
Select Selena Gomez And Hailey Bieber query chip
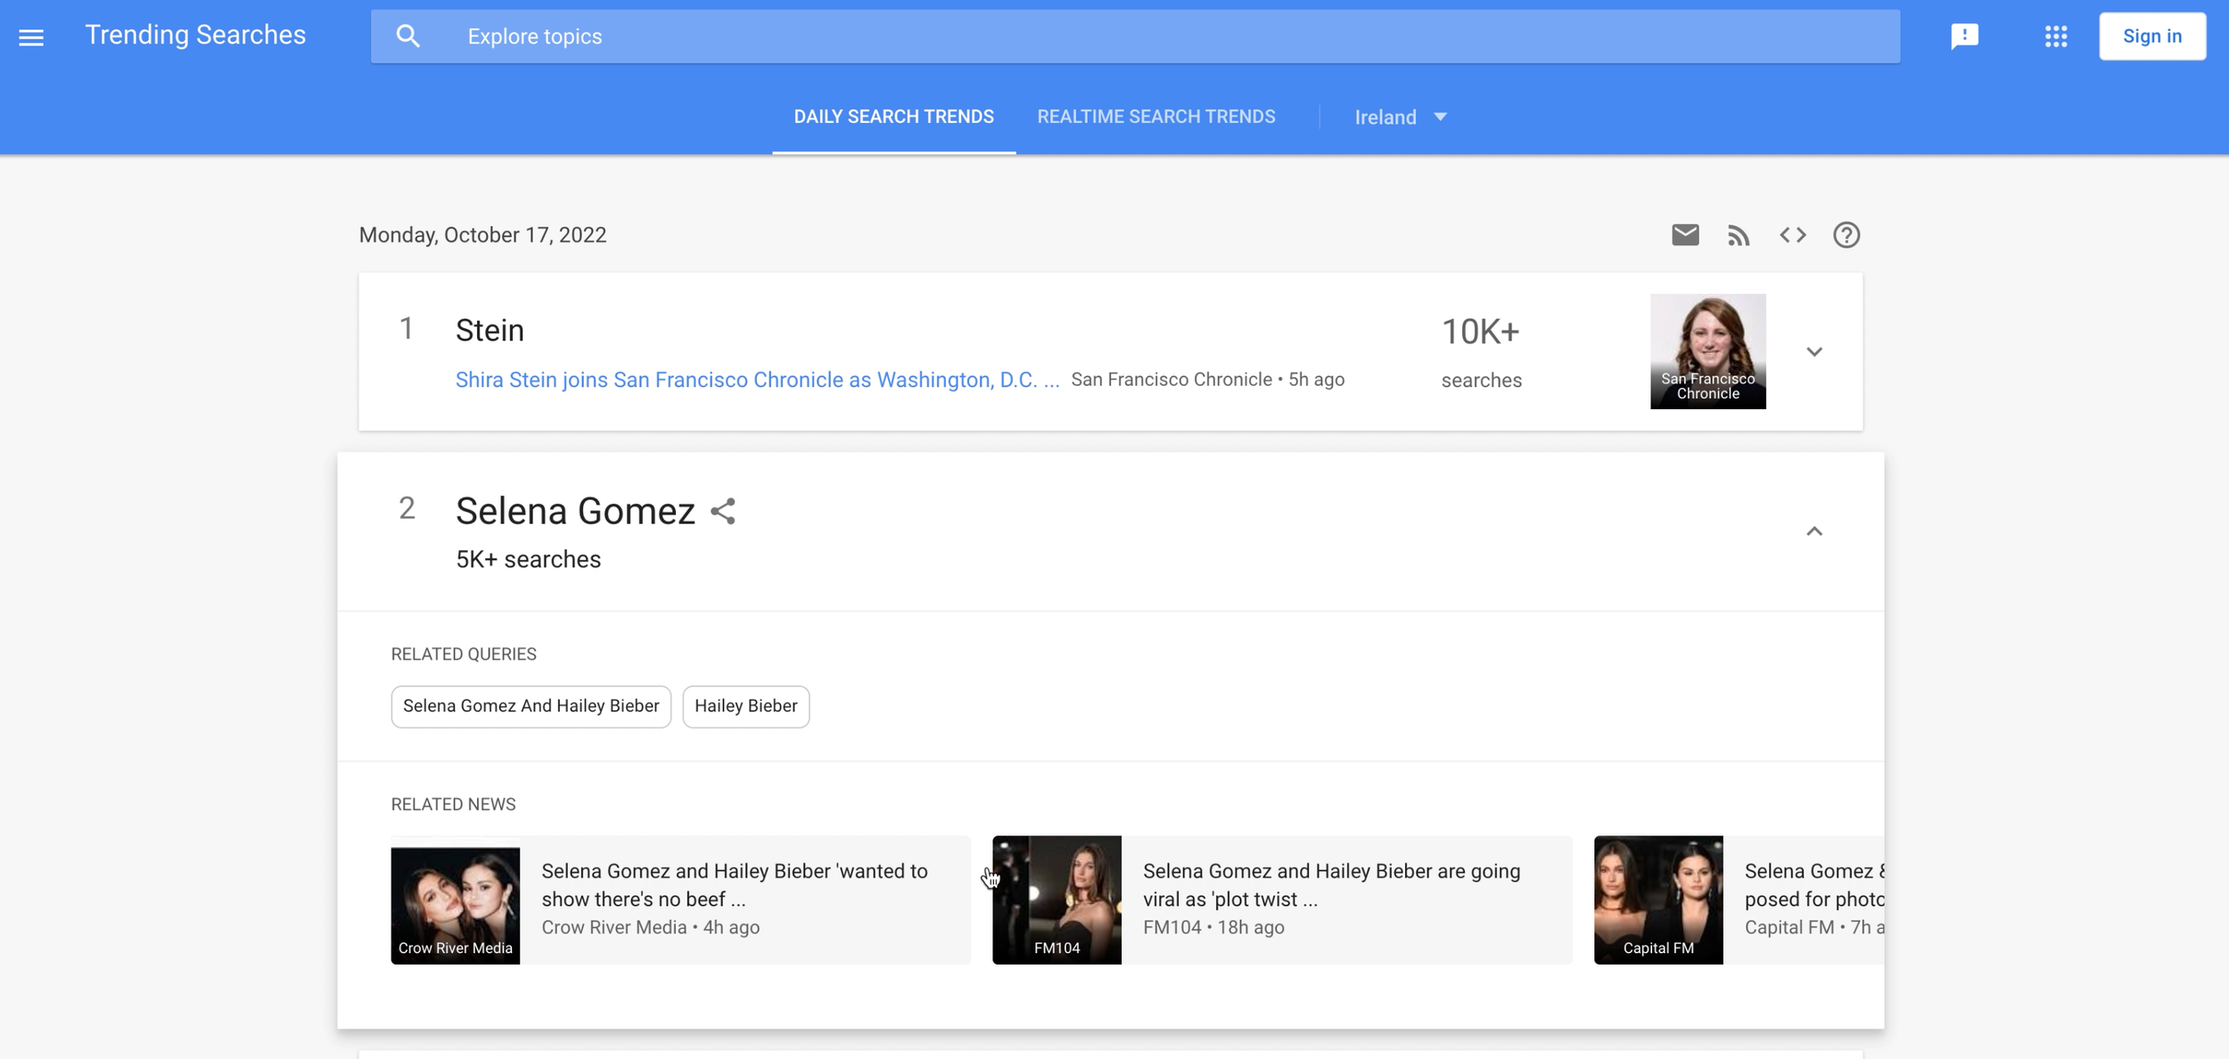pos(531,706)
